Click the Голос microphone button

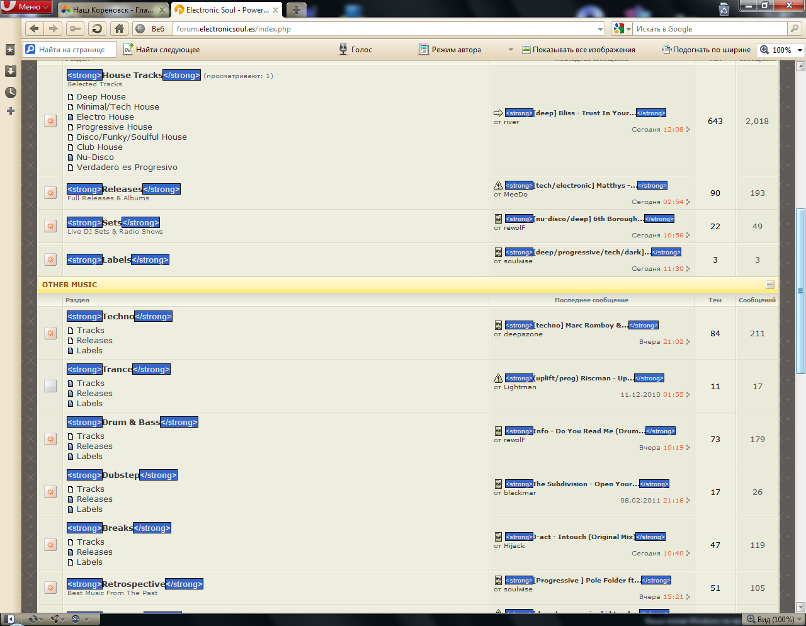(356, 50)
